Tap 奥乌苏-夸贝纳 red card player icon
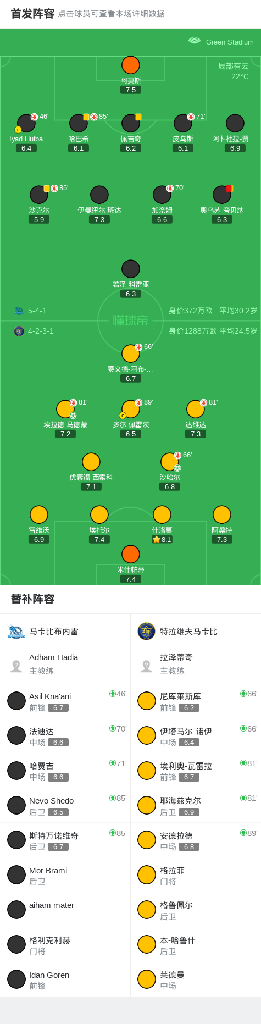261x1024 pixels. [x=222, y=195]
